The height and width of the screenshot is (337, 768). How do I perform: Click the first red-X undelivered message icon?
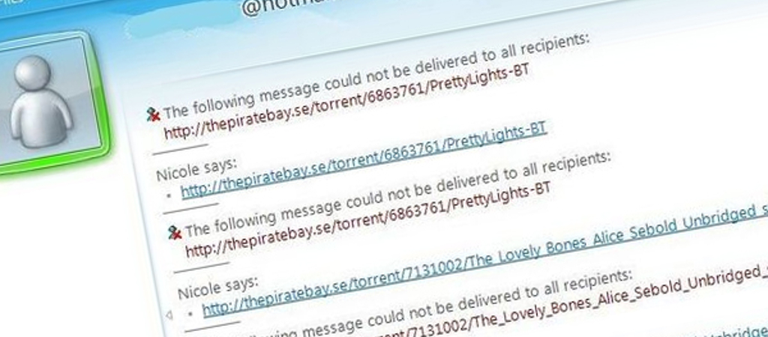pyautogui.click(x=153, y=115)
